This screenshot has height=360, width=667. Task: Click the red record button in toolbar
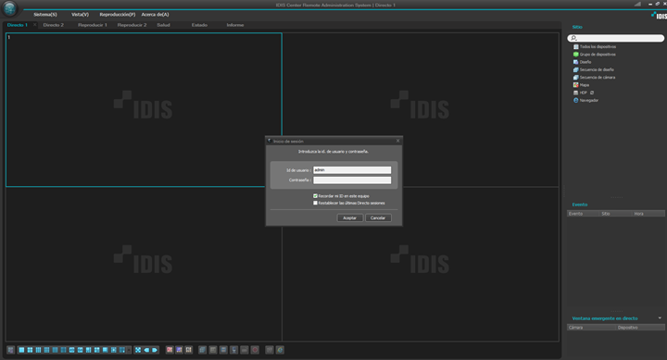coord(255,350)
